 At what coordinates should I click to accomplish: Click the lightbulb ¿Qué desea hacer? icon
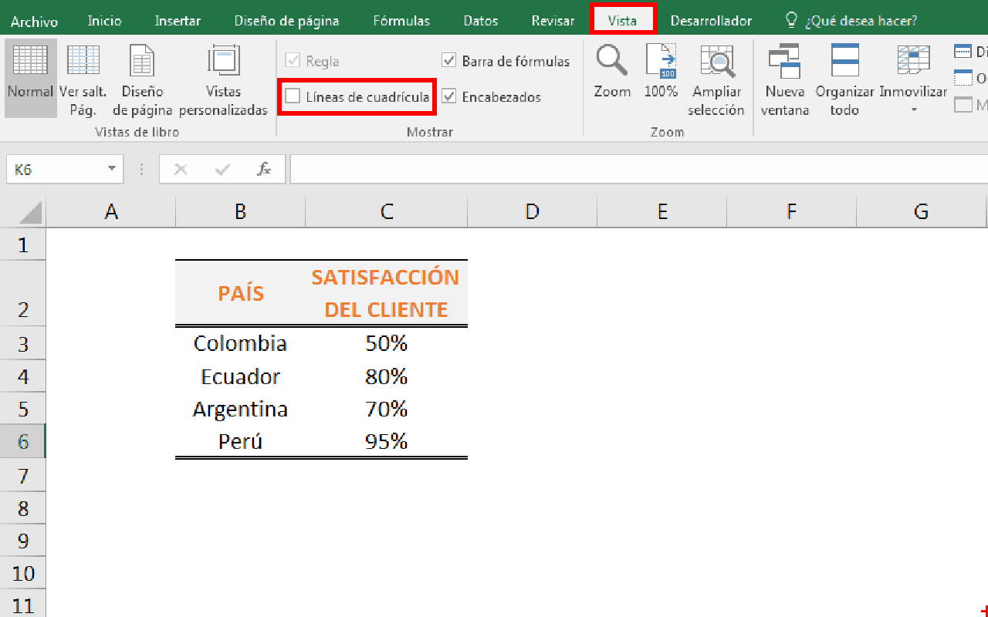[791, 20]
